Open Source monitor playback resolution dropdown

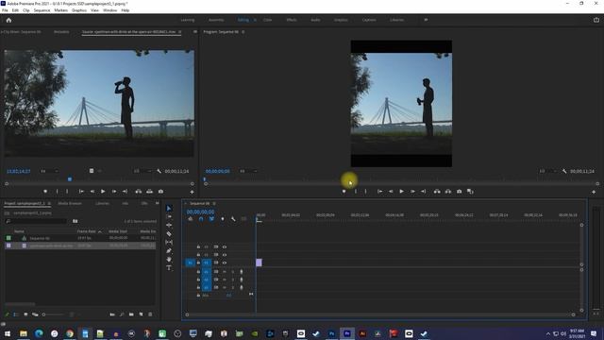[x=143, y=171]
